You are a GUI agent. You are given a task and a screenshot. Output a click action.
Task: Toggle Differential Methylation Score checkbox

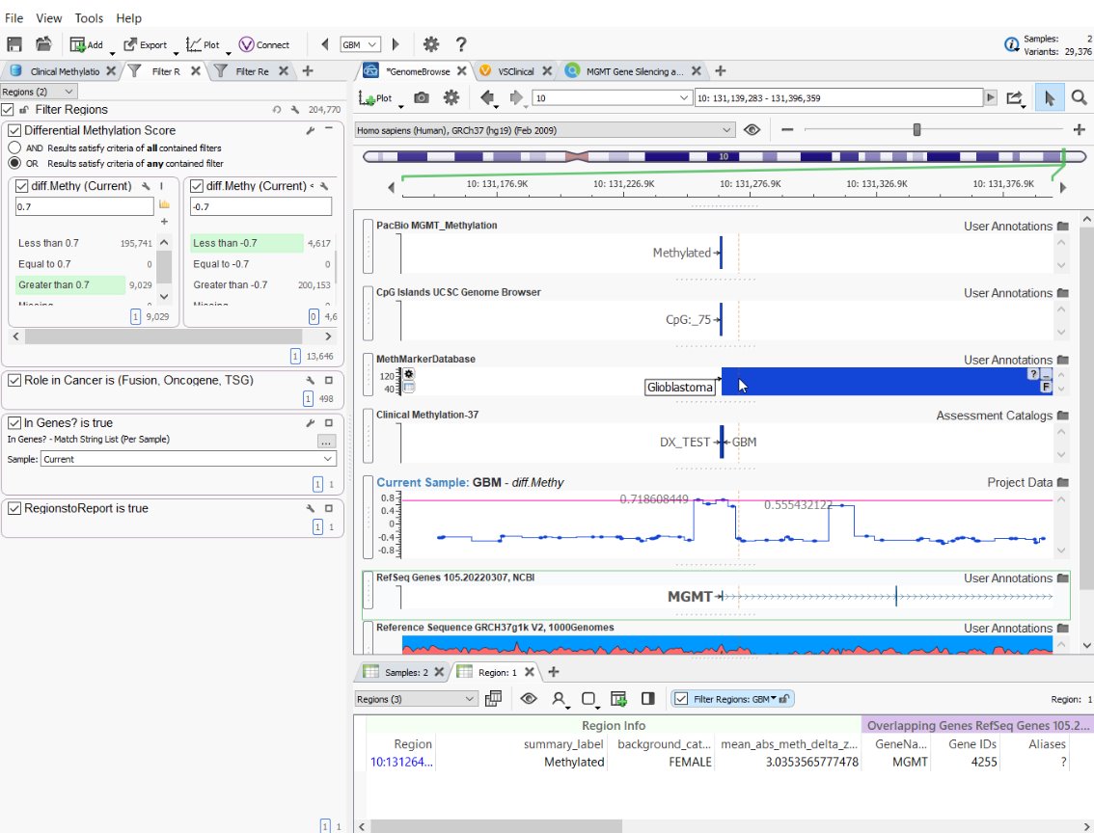click(x=14, y=130)
